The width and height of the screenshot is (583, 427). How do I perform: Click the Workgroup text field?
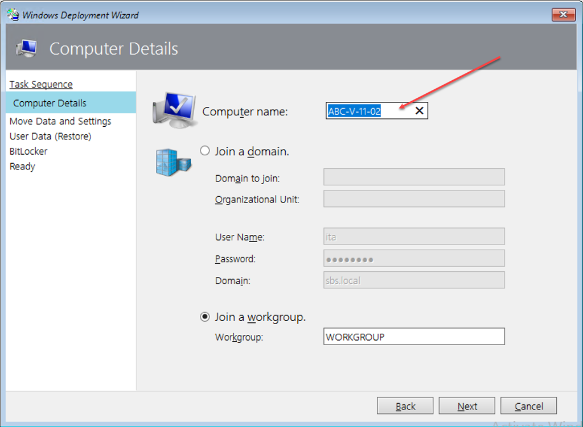click(414, 337)
